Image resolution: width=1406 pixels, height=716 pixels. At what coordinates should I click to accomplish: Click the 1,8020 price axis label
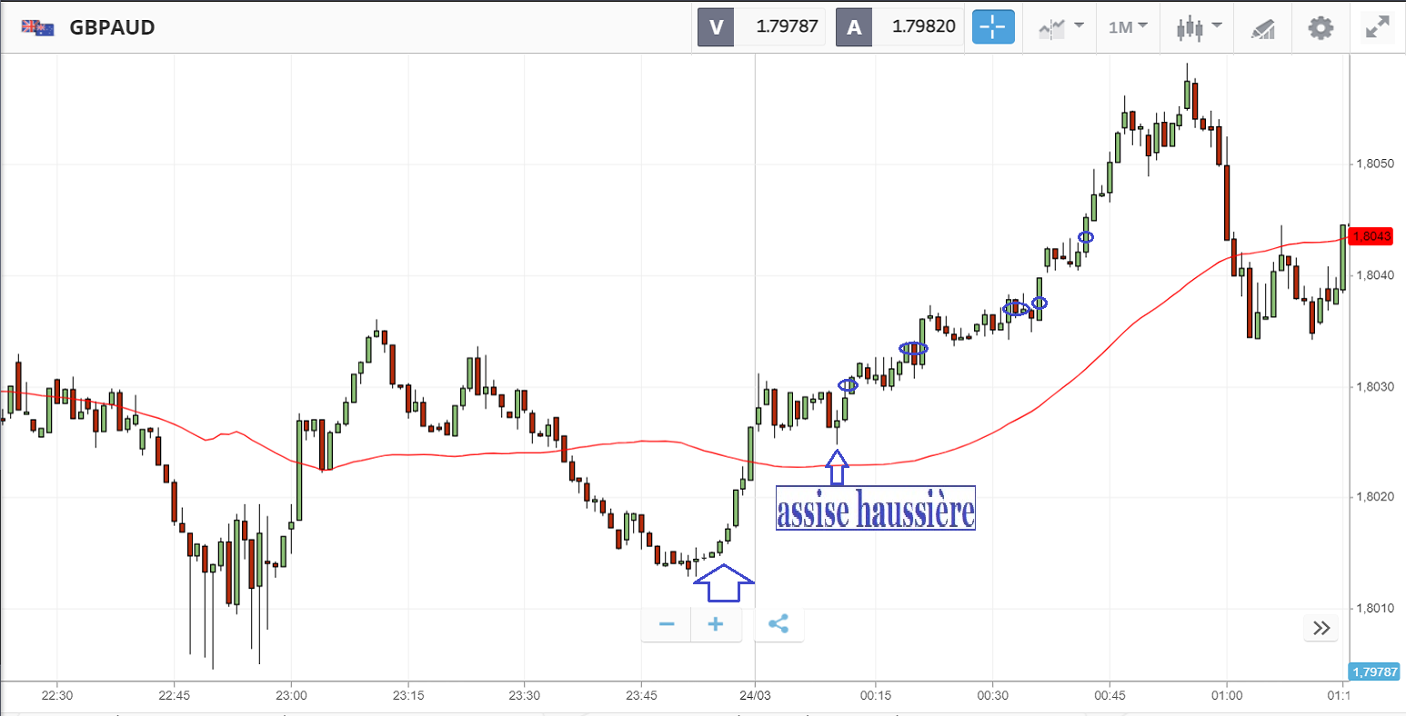coord(1374,498)
